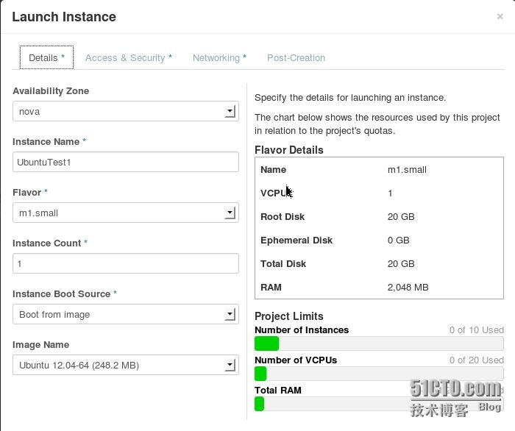
Task: Open the Access & Security tab
Action: point(129,58)
